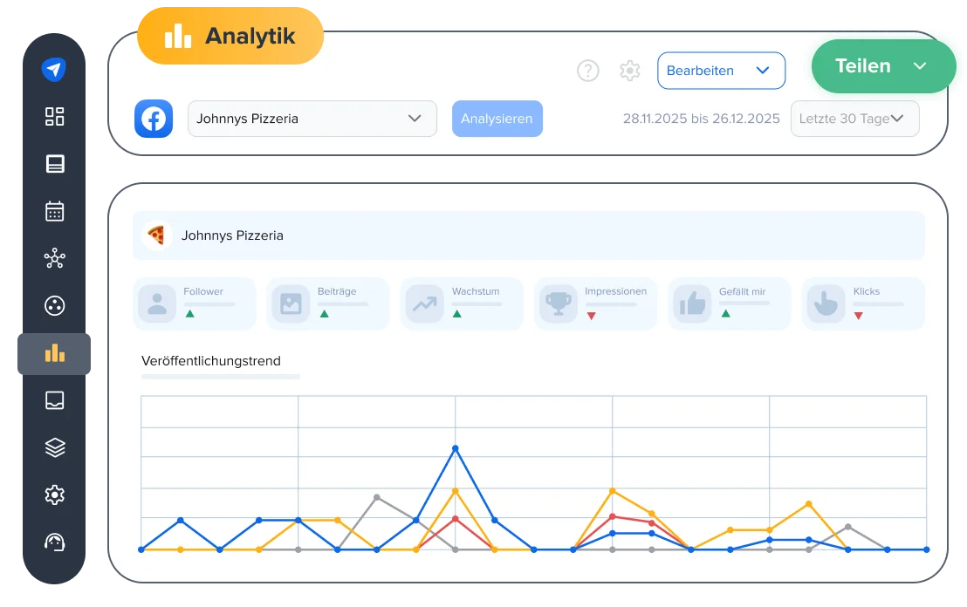967x607 pixels.
Task: Open the inbox tray icon in the sidebar
Action: pos(54,400)
